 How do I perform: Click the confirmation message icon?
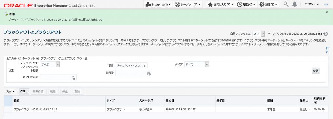[x=6, y=14]
